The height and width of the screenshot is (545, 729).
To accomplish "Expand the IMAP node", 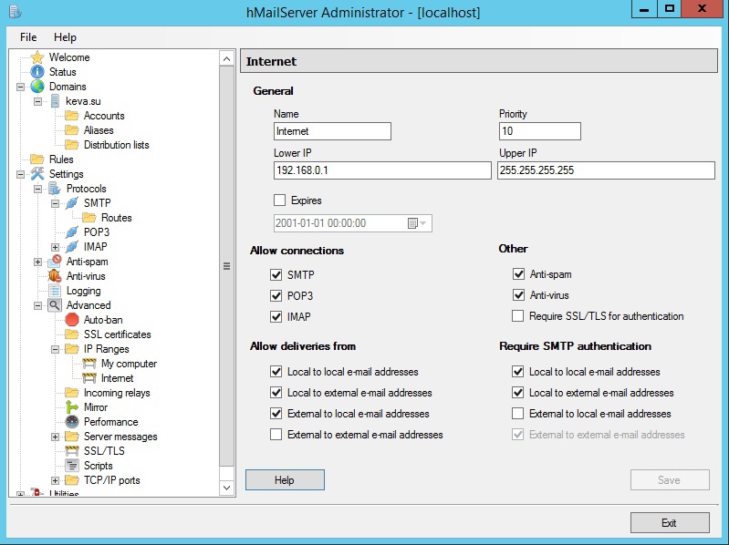I will [x=55, y=247].
